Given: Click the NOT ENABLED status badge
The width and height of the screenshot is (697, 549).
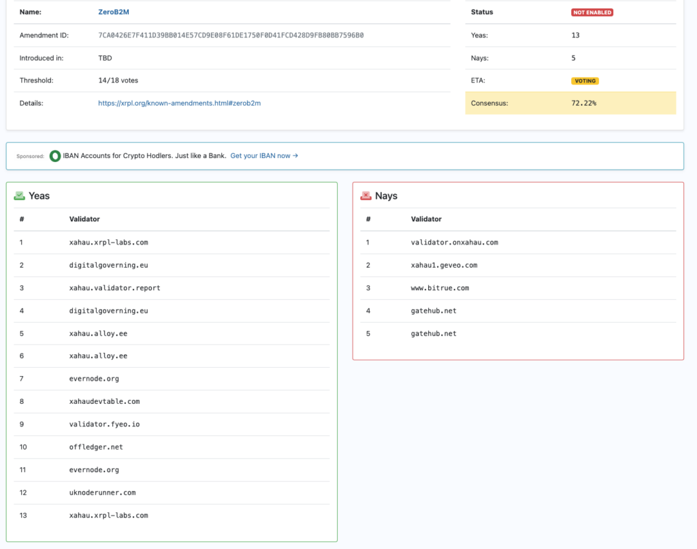Looking at the screenshot, I should point(591,12).
